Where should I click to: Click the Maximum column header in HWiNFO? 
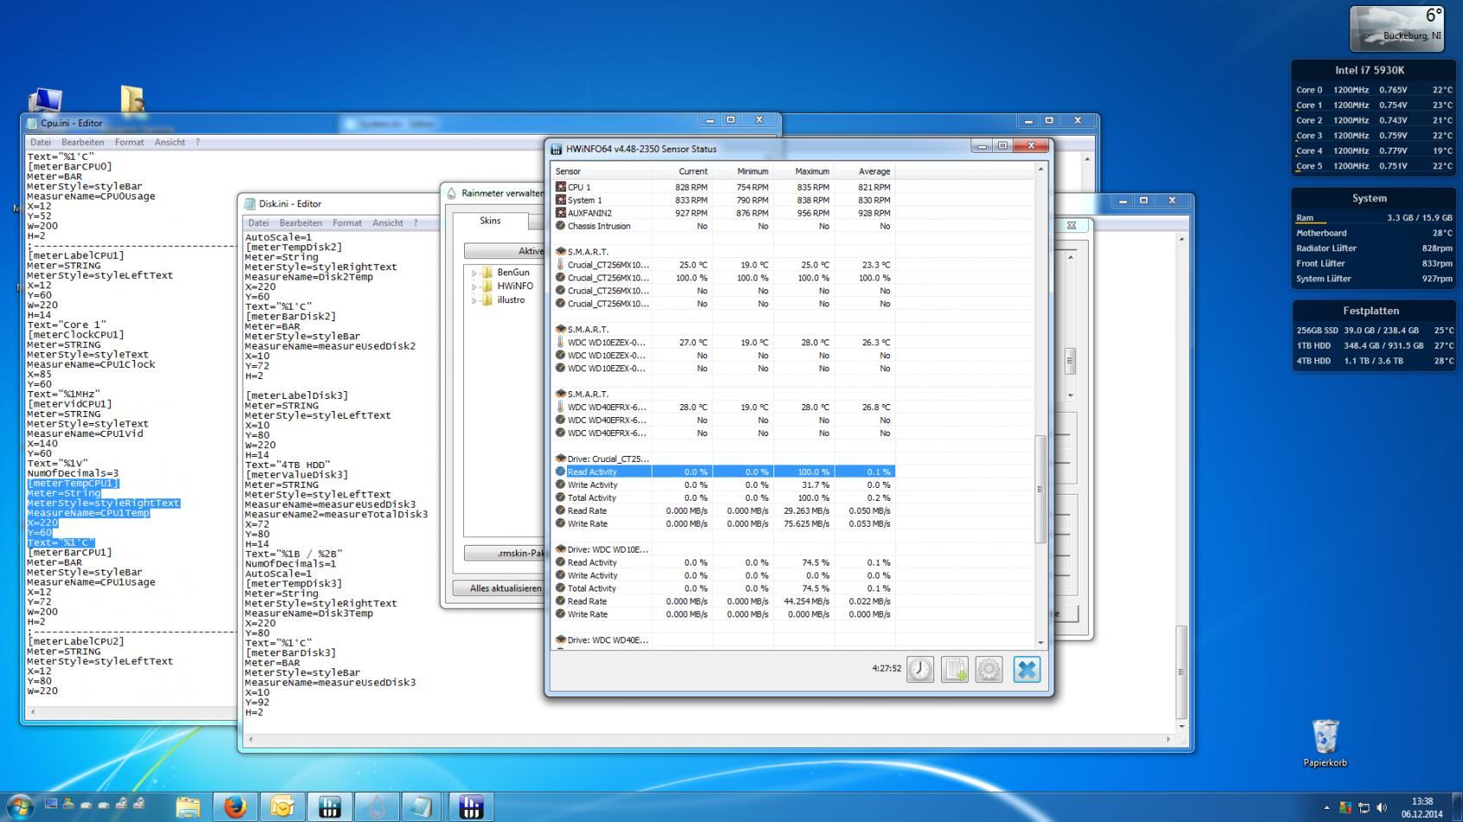804,171
